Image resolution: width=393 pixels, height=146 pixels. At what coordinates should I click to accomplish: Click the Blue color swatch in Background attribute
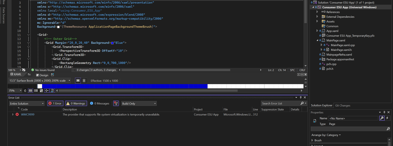112,43
